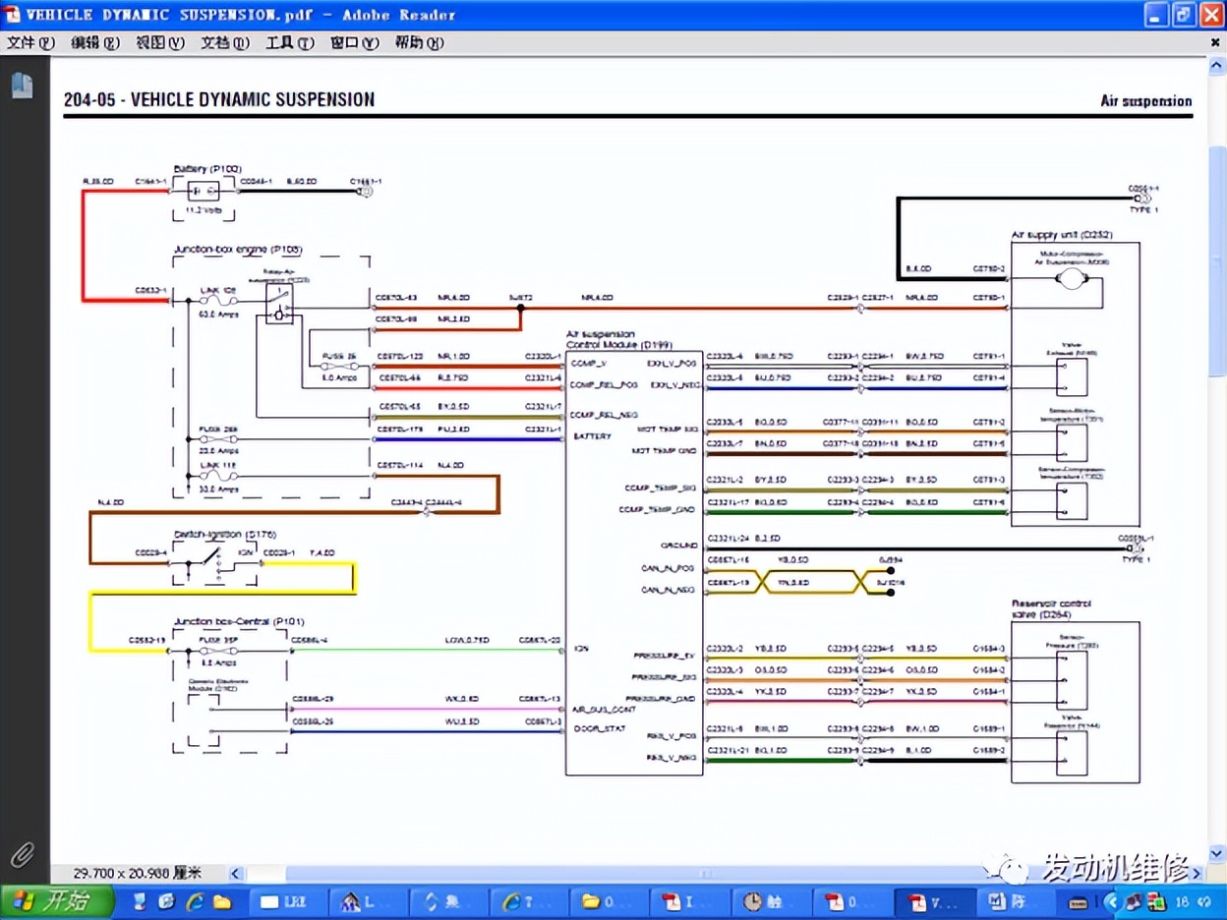Open the 工具 (Tools) menu
This screenshot has width=1227, height=920.
(289, 43)
